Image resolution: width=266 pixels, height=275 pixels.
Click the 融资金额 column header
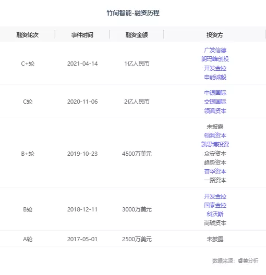[x=137, y=35]
